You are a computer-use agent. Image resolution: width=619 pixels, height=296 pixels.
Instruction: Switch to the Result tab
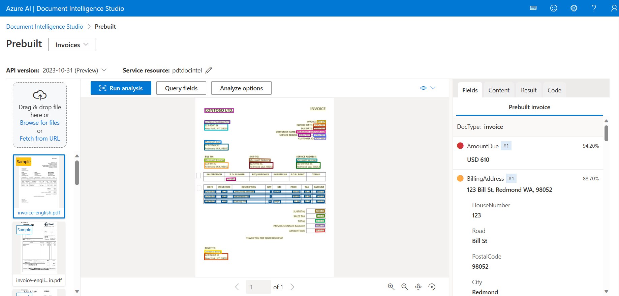tap(528, 90)
